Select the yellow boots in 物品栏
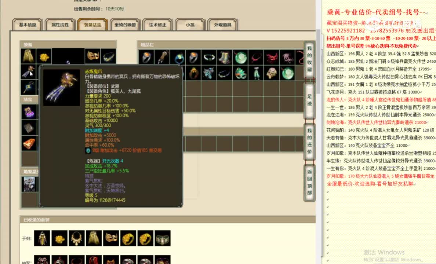This screenshot has height=264, width=436. pyautogui.click(x=225, y=57)
